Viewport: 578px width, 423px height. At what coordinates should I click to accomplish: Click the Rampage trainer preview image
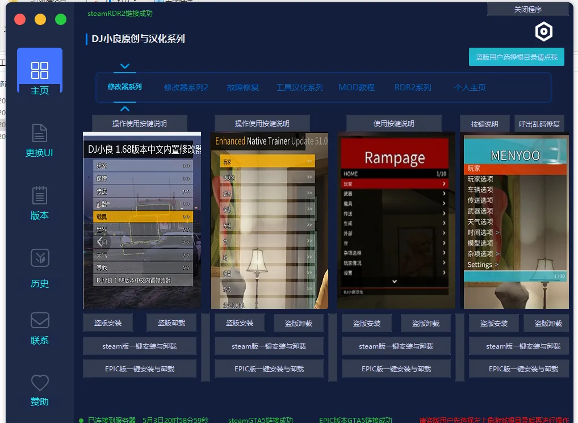(x=396, y=220)
